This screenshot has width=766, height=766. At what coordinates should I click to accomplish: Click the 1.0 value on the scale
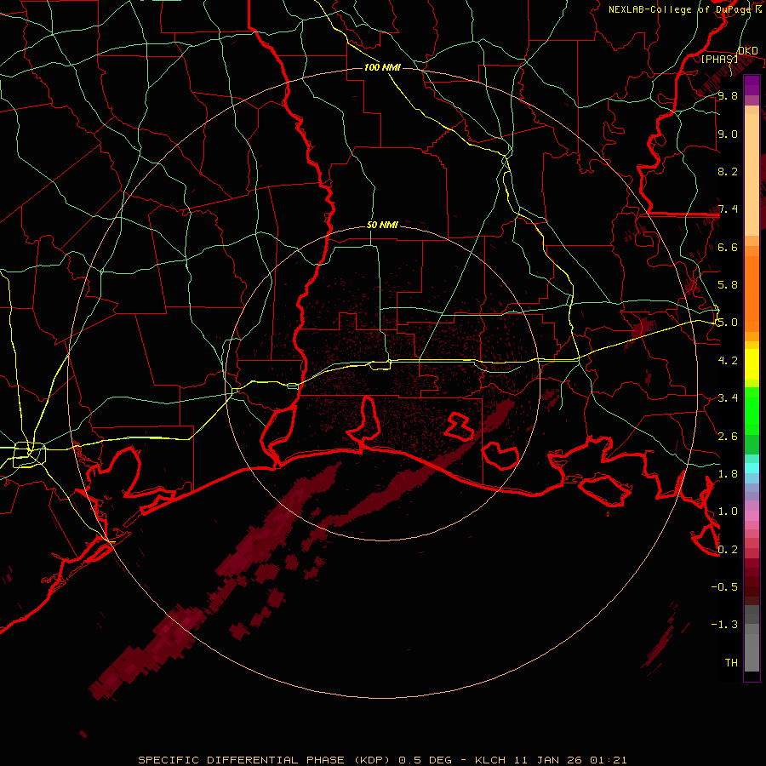(x=728, y=511)
